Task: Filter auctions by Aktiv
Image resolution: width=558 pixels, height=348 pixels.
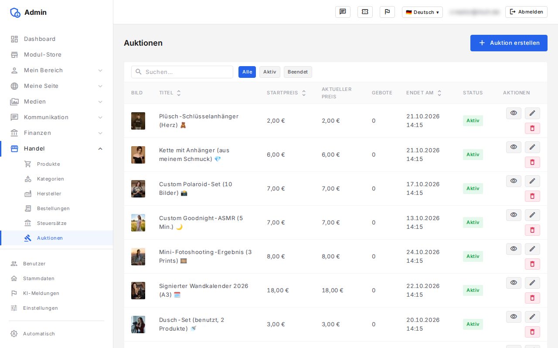Action: tap(270, 72)
